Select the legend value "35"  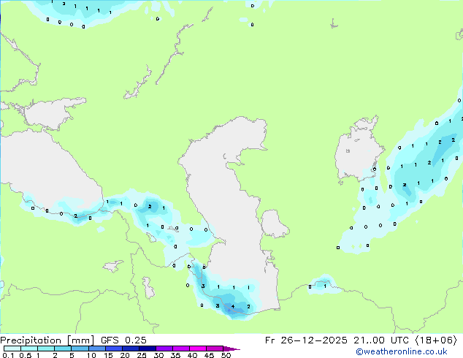point(175,355)
